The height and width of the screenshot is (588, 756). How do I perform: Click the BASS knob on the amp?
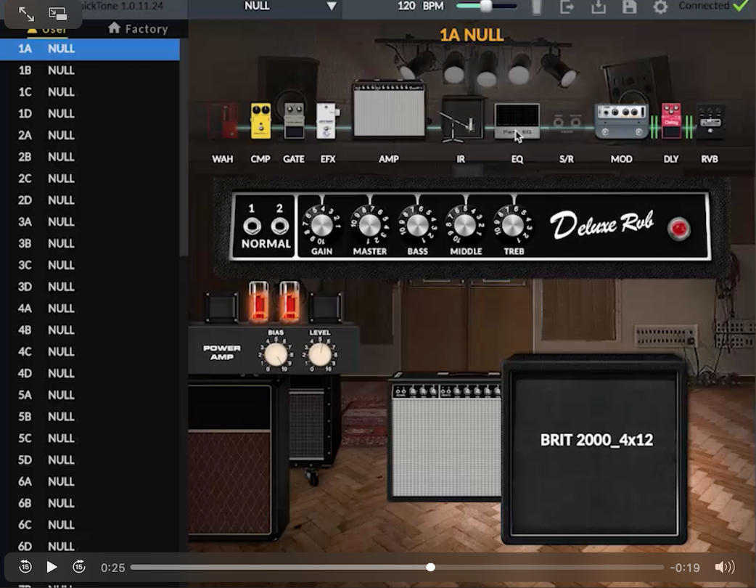[x=417, y=225]
